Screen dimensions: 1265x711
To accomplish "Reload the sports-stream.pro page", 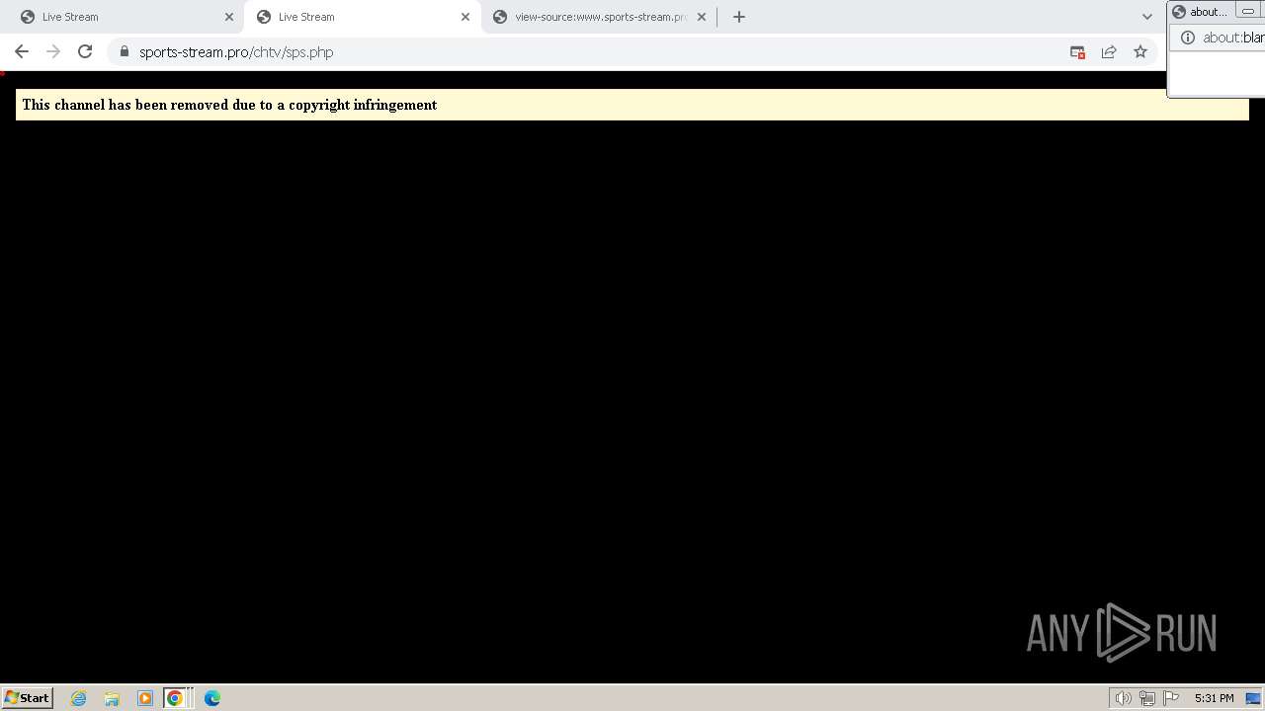I will tap(85, 51).
